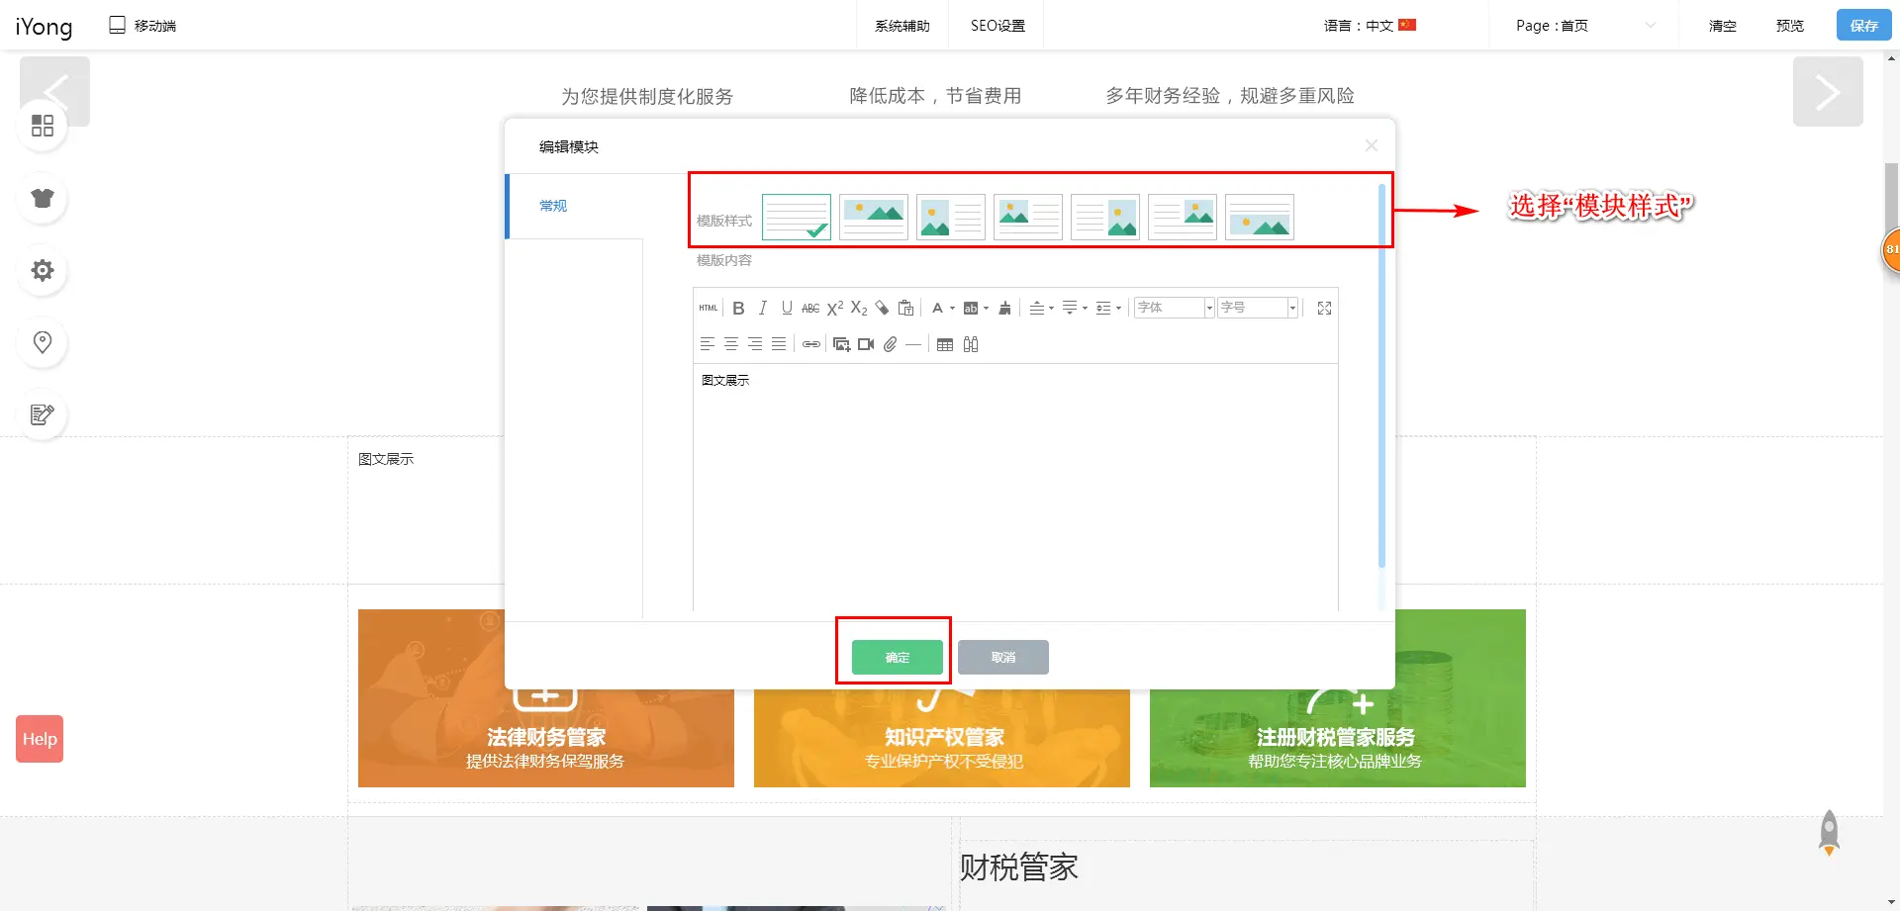Toggle bold formatting in the editor toolbar
Screen dimensions: 1900x911
tap(738, 309)
